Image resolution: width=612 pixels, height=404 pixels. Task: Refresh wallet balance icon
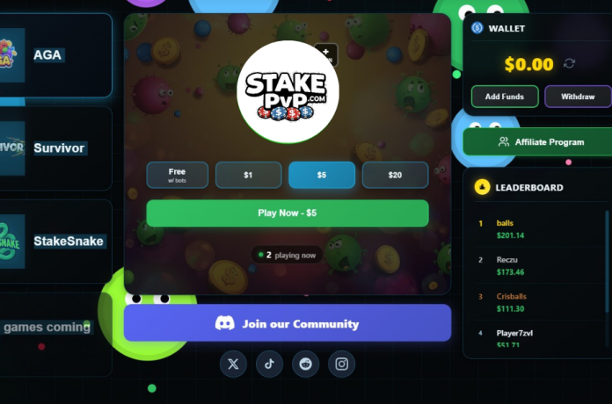tap(569, 63)
